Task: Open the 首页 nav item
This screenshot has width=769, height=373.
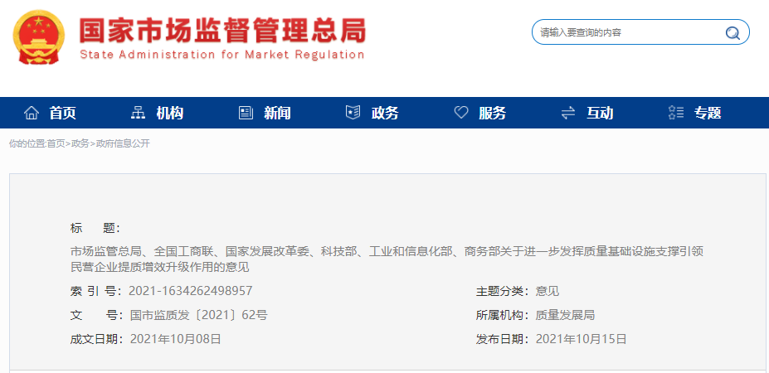Action: coord(63,114)
